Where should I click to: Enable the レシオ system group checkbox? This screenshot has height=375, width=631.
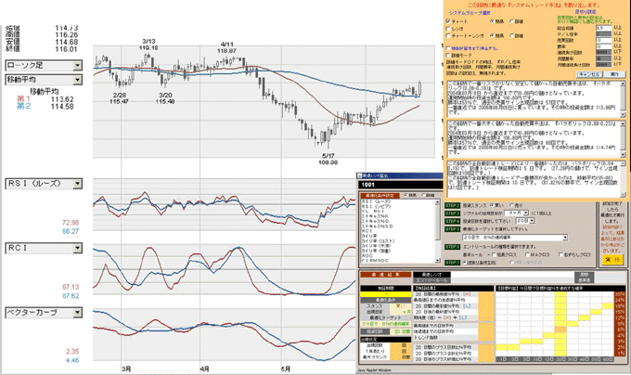click(x=448, y=29)
